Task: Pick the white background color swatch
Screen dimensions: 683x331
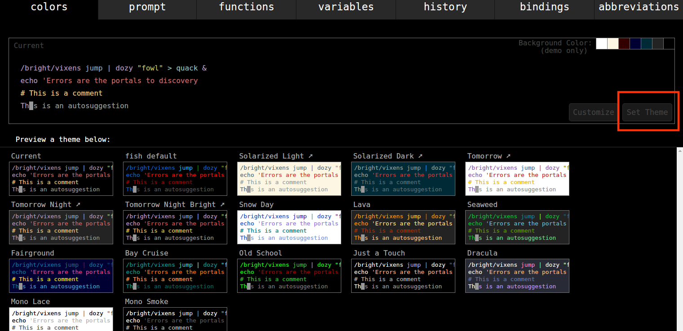Action: coord(602,44)
